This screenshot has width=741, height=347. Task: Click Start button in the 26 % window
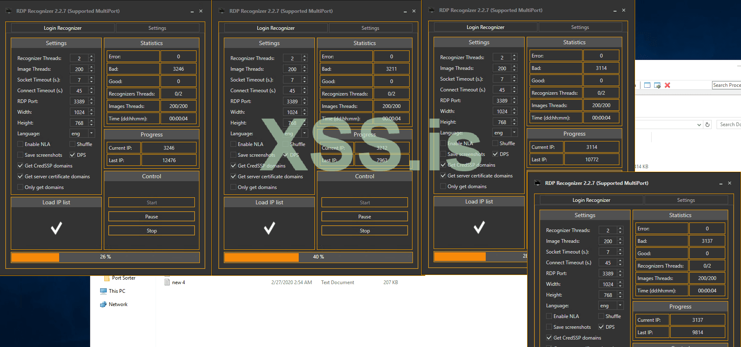(151, 203)
